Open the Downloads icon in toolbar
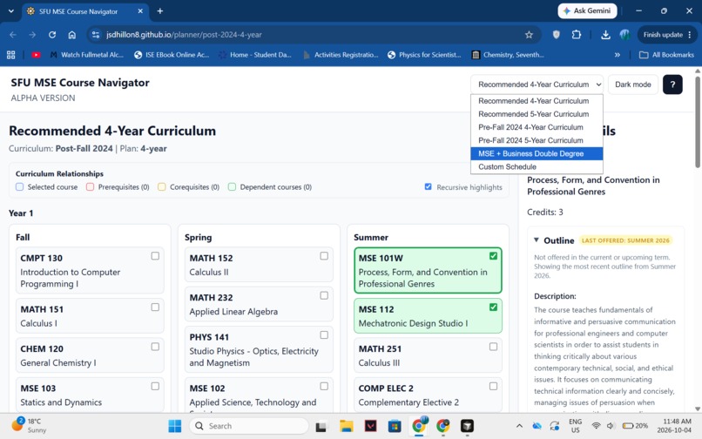702x439 pixels. (605, 35)
